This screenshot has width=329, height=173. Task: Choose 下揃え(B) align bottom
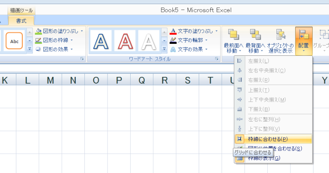tap(273, 109)
